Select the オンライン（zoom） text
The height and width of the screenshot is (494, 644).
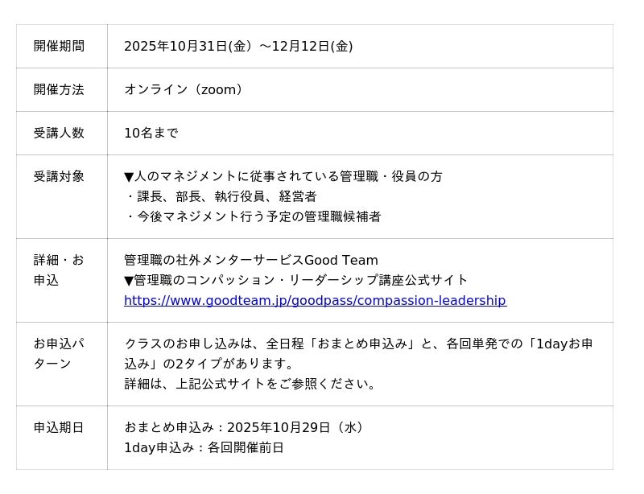point(186,90)
